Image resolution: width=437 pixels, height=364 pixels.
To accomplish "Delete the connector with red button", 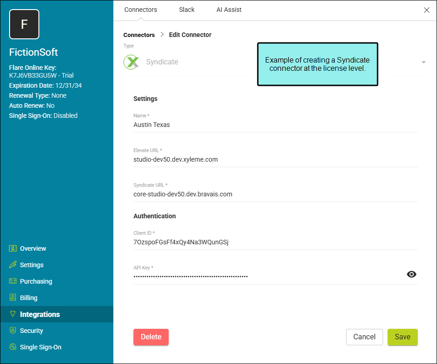I will click(x=151, y=337).
